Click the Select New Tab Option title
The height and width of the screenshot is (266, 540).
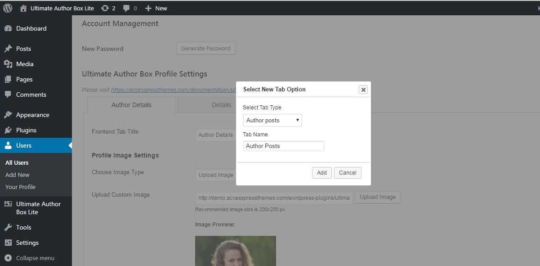pyautogui.click(x=274, y=89)
